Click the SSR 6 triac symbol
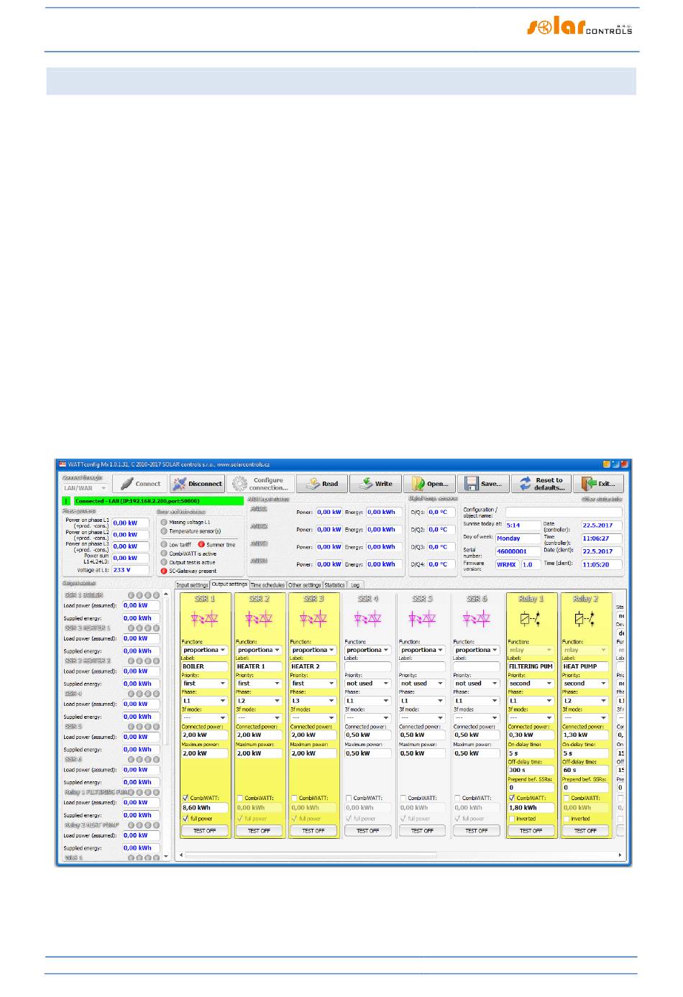This screenshot has height=997, width=683. (477, 618)
